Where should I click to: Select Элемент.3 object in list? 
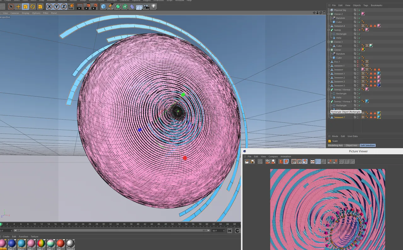339,82
